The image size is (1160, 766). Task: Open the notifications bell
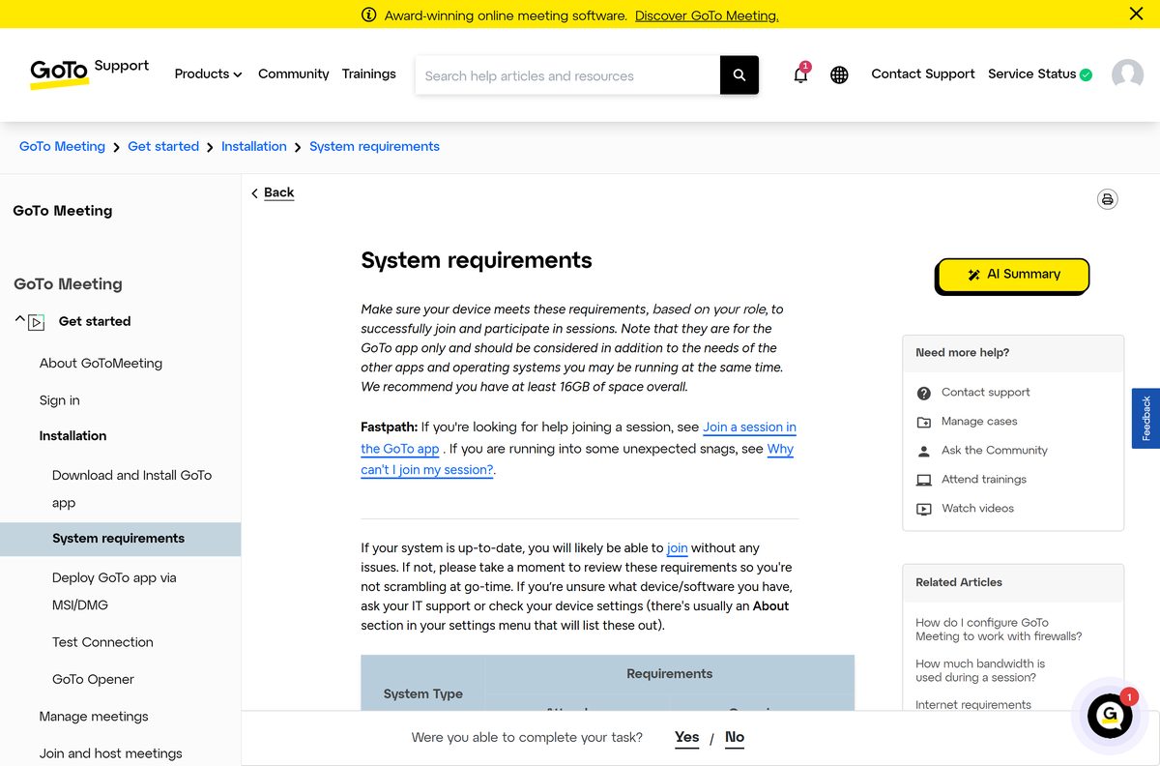click(x=800, y=74)
